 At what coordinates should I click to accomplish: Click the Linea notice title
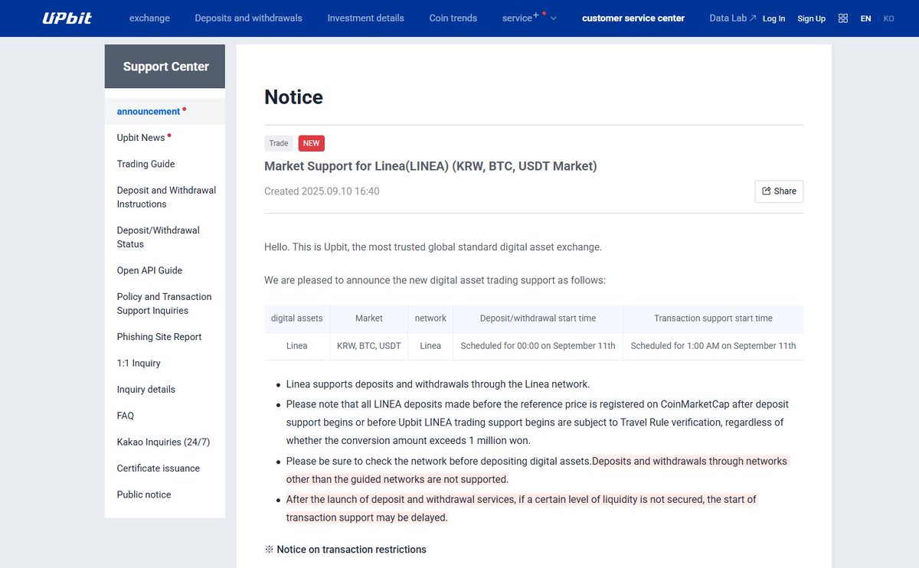(x=430, y=166)
